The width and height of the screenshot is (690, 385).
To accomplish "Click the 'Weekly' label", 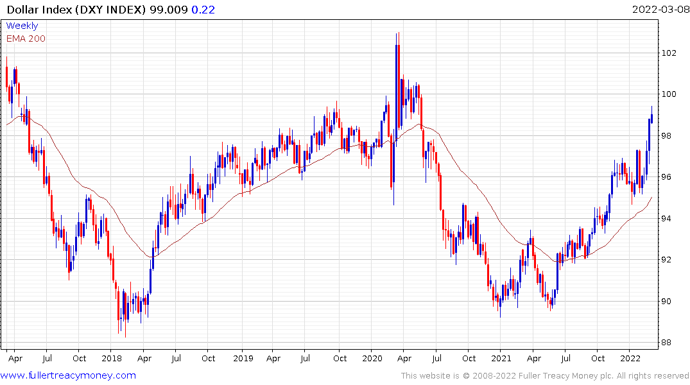I will tap(22, 26).
